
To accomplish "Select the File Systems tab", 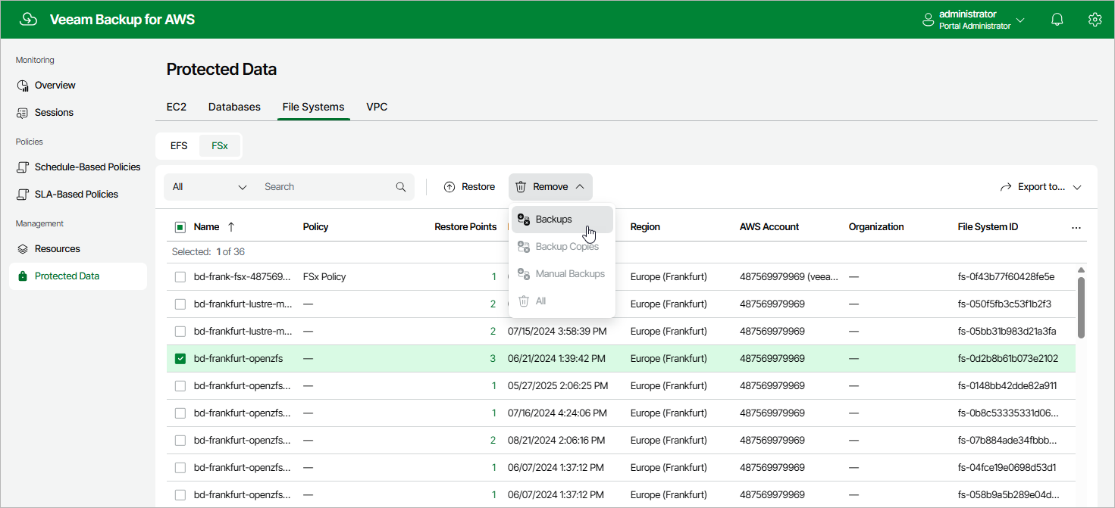I will [x=313, y=108].
